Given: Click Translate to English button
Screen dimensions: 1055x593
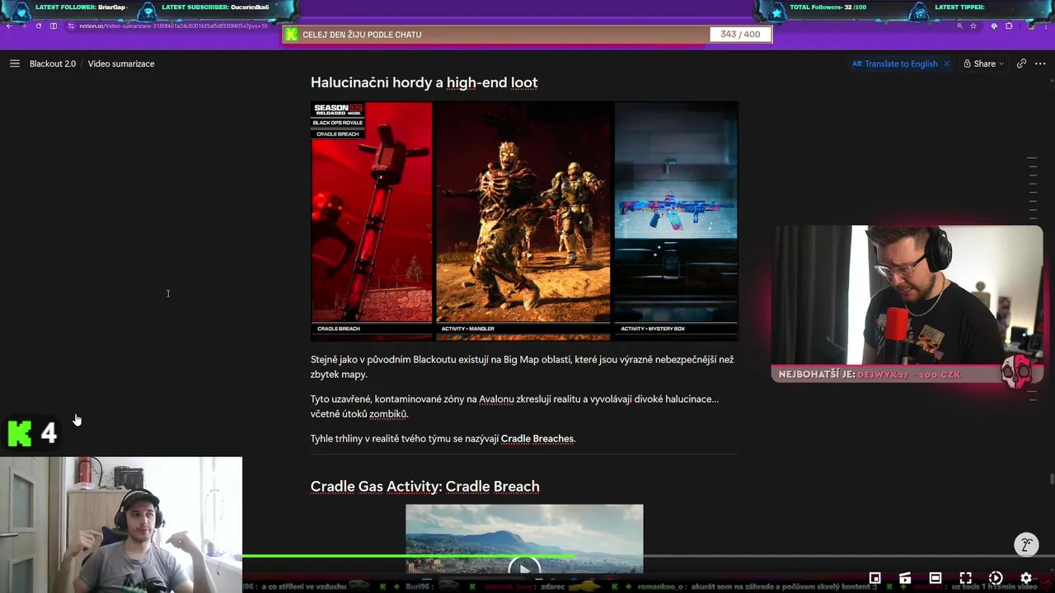Looking at the screenshot, I should pos(895,63).
